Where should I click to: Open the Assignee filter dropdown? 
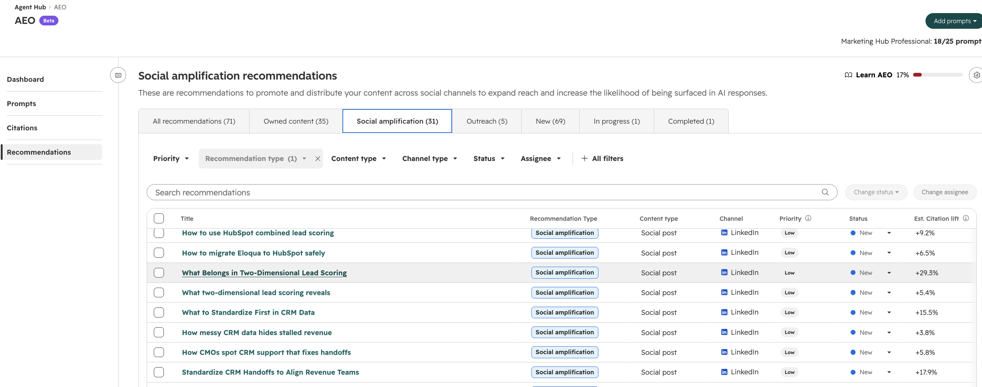[x=540, y=159]
